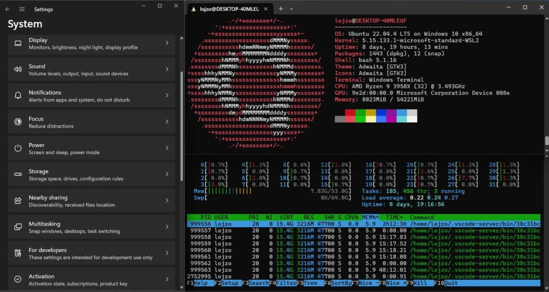Expand Notifications settings chevron
The width and height of the screenshot is (549, 292).
[167, 95]
